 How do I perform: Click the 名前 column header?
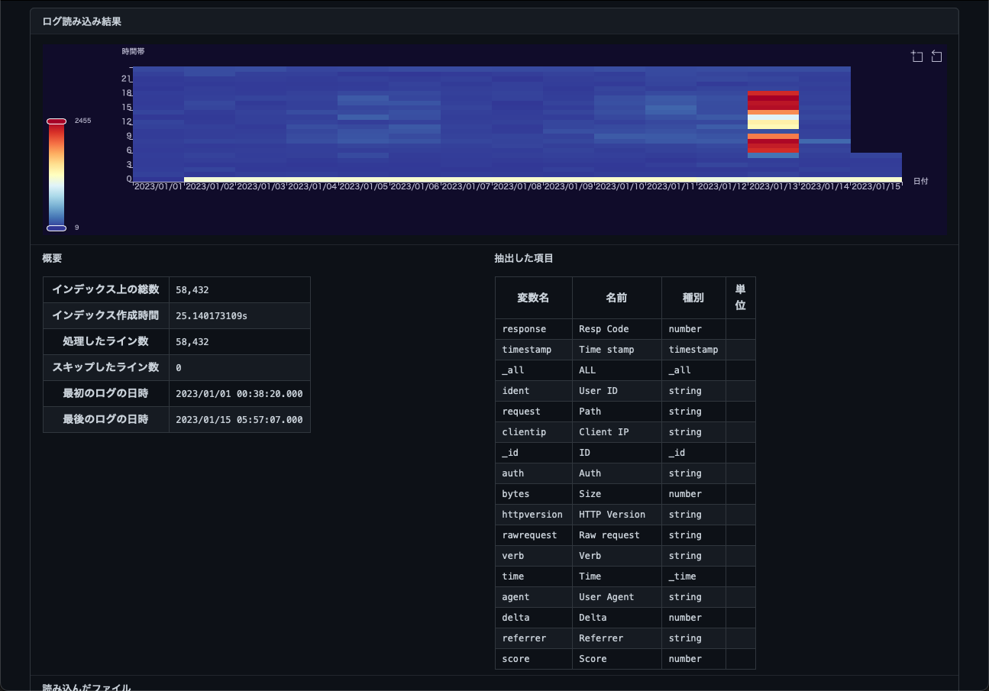(x=616, y=298)
